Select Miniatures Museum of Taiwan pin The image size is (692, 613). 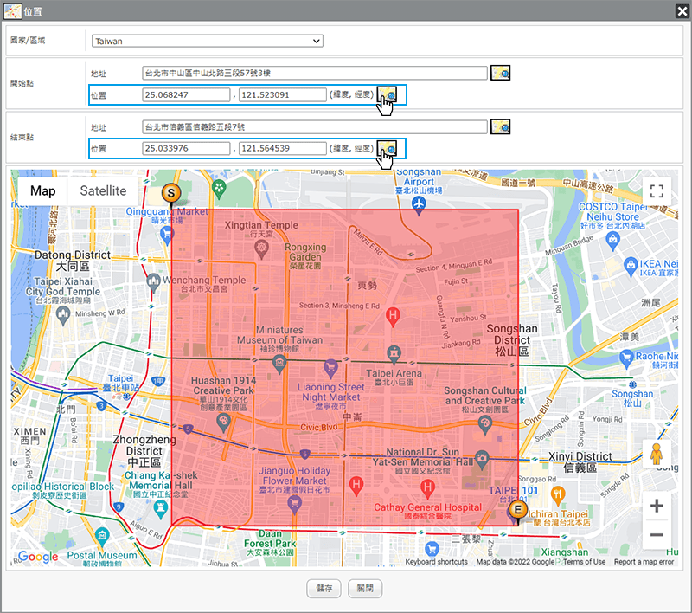pyautogui.click(x=279, y=364)
